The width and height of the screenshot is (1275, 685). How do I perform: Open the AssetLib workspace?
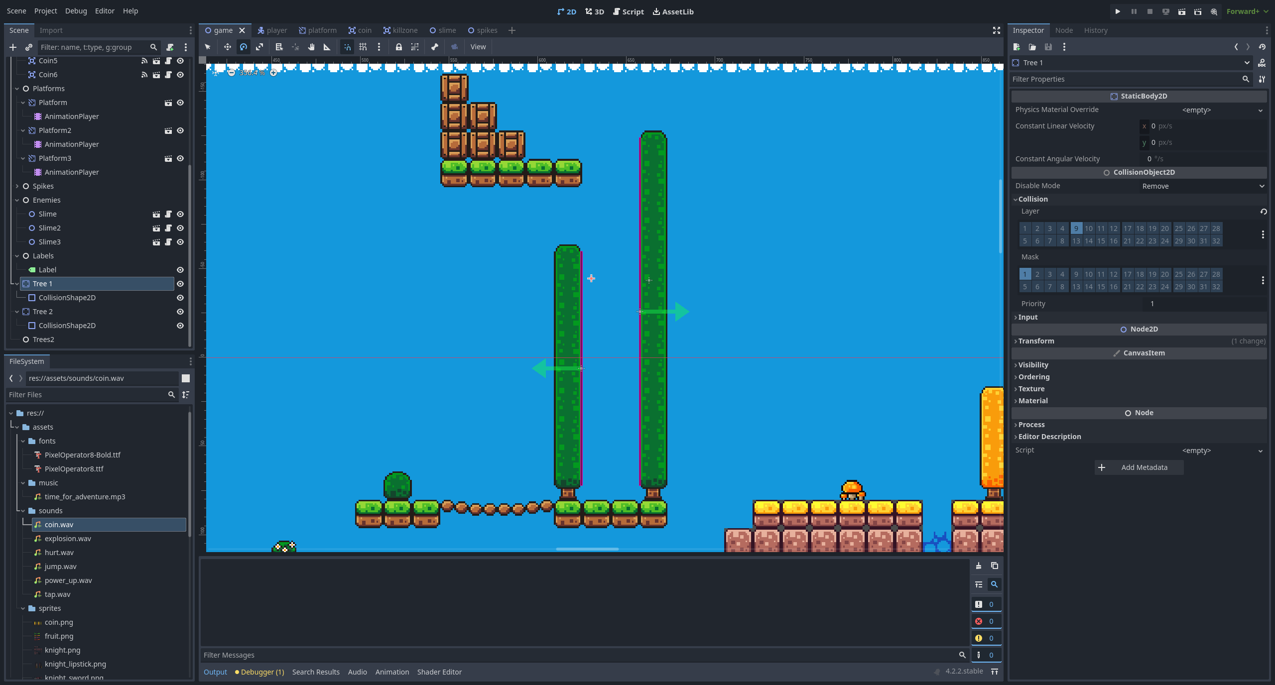(673, 11)
